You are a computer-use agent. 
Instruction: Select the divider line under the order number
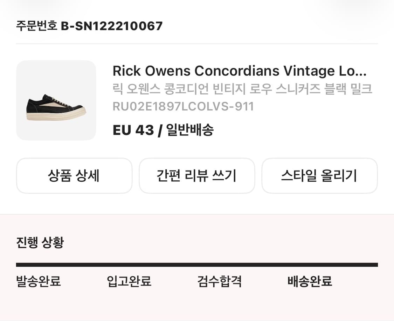point(197,43)
